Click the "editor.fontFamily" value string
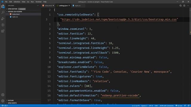Image resolution: width=191 pixels, height=107 pixels. [x=130, y=72]
